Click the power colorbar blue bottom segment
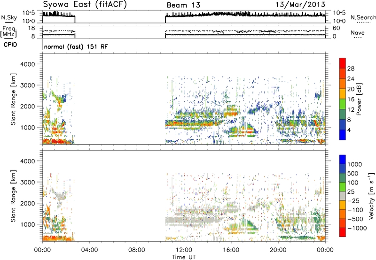This screenshot has width=376, height=260. coord(343,135)
